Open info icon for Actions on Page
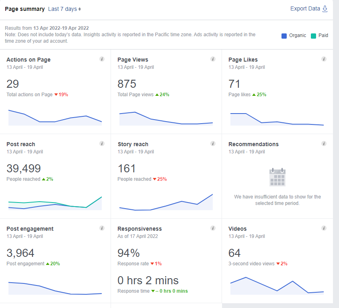Viewport: 339px width, 308px height. pos(102,59)
